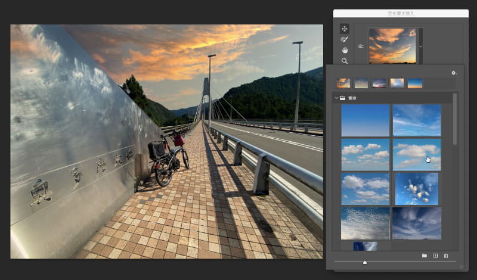The height and width of the screenshot is (280, 477).
Task: Click the presets list vertical scrollbar
Action: [x=455, y=119]
